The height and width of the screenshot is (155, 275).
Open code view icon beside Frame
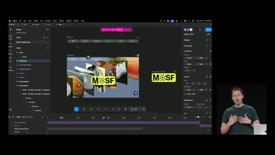tap(207, 40)
